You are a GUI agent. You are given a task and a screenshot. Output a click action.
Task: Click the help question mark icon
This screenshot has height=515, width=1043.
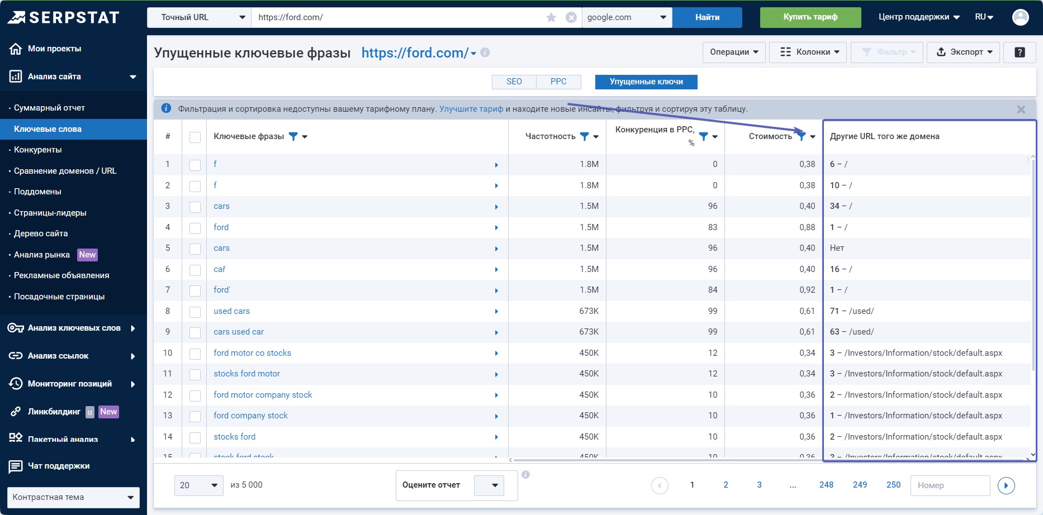point(1020,52)
